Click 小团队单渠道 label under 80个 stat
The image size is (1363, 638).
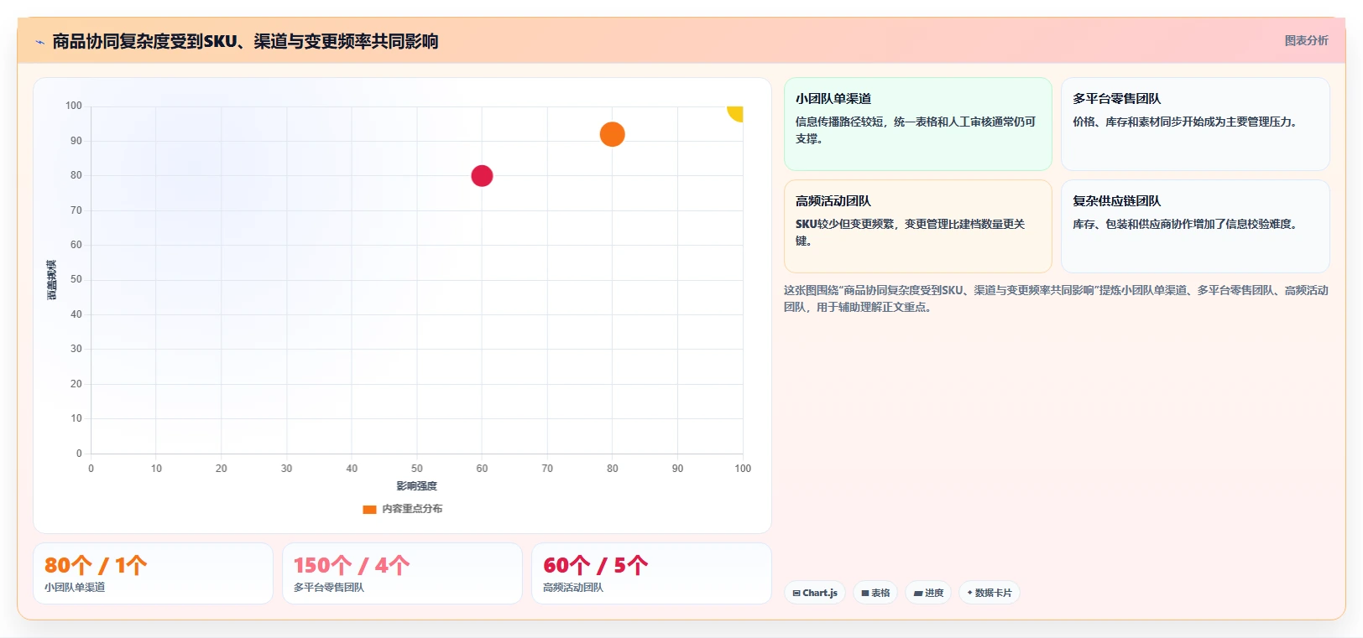click(75, 588)
